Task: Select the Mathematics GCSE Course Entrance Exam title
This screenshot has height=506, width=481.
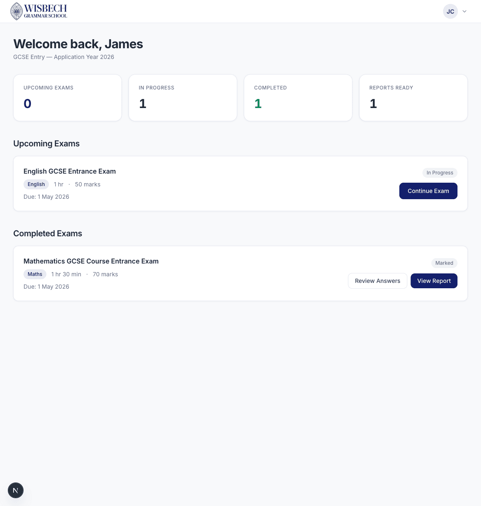Action: tap(91, 261)
